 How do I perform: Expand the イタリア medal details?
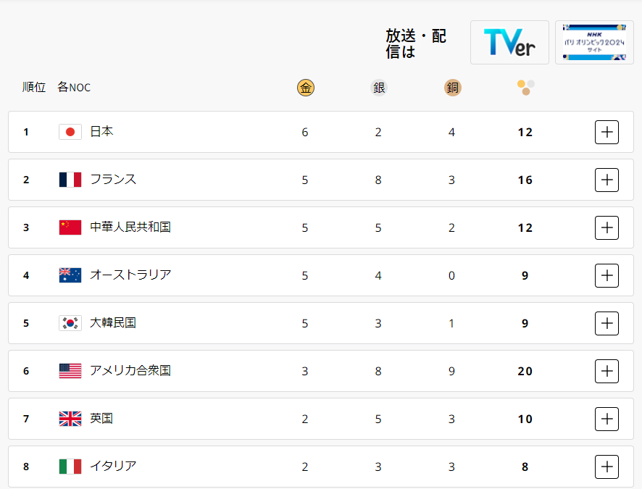[x=606, y=467]
